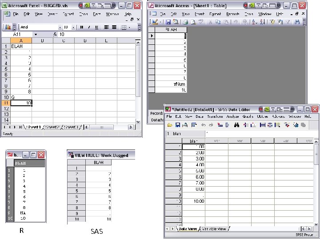This screenshot has height=240, width=320.
Task: Toggle Bold formatting in Excel
Action: (82, 27)
